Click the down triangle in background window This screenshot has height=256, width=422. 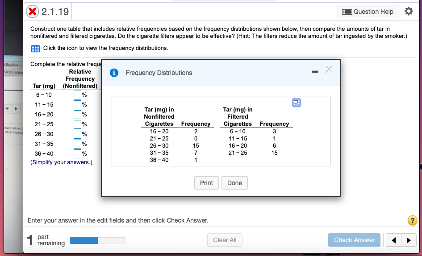tap(7, 109)
